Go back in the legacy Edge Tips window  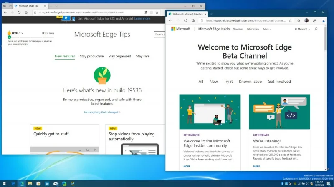coord(5,12)
